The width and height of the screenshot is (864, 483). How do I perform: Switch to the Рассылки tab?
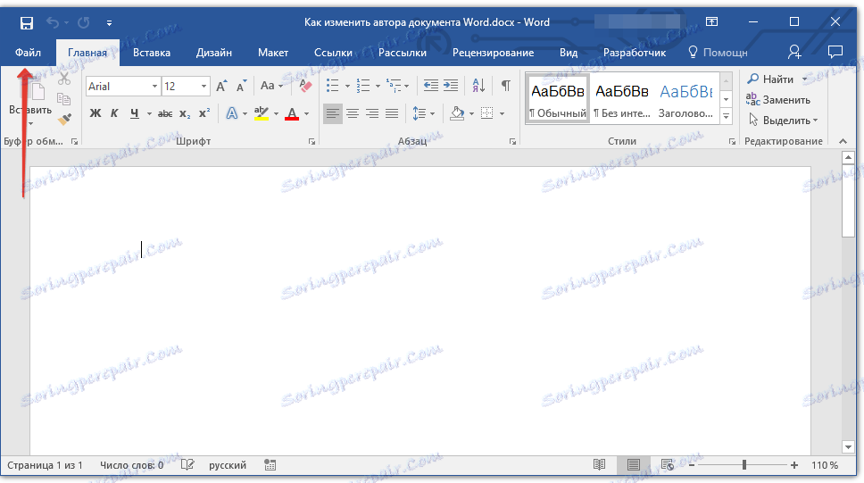point(403,53)
